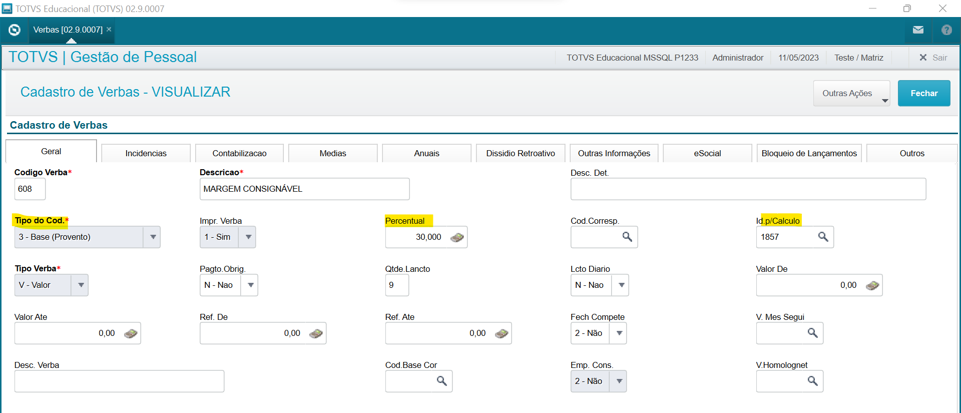
Task: Click the 11/05/2023 date label
Action: pyautogui.click(x=798, y=58)
